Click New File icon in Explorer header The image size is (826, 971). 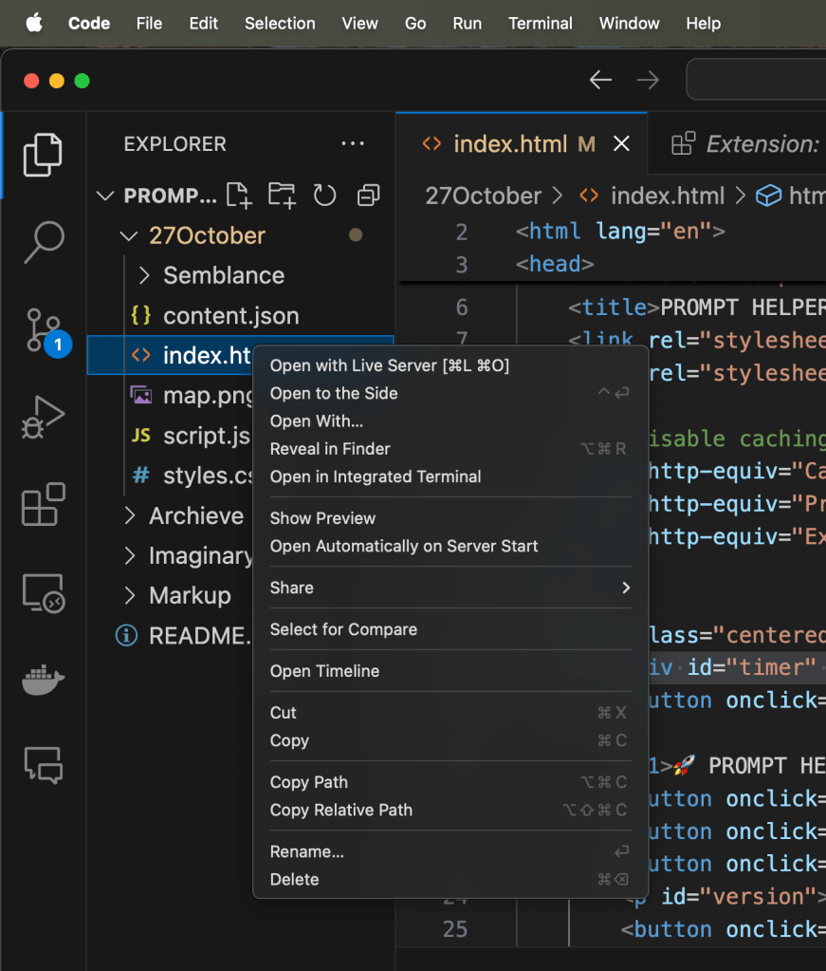click(x=239, y=196)
